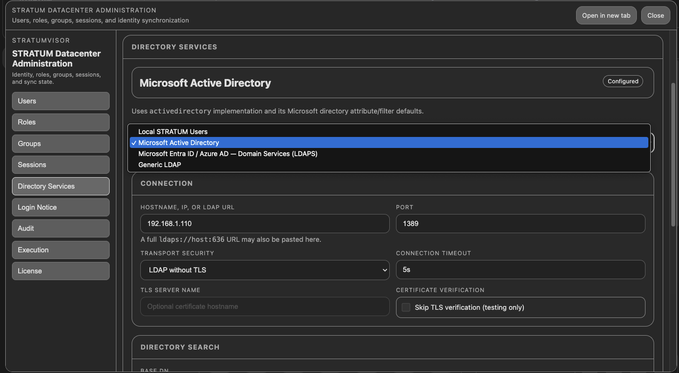
Task: Go to the Execution section
Action: coord(61,250)
